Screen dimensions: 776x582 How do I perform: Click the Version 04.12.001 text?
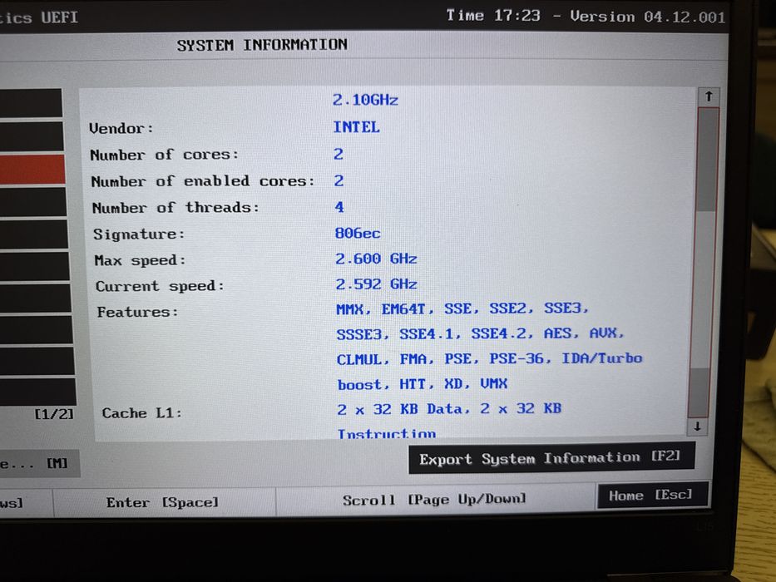click(x=648, y=17)
